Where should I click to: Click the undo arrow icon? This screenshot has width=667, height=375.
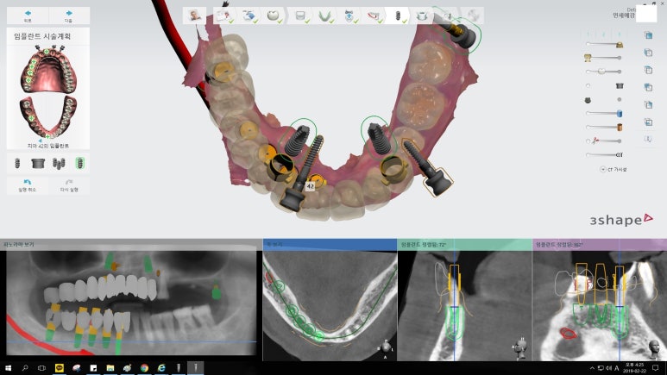click(24, 184)
